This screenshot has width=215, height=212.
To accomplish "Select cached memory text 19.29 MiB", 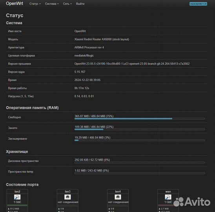I will click(x=81, y=137).
